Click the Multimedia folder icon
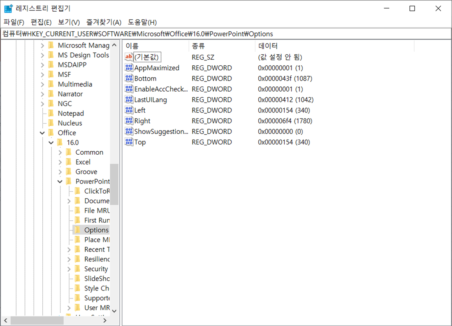Image resolution: width=452 pixels, height=326 pixels. [51, 84]
